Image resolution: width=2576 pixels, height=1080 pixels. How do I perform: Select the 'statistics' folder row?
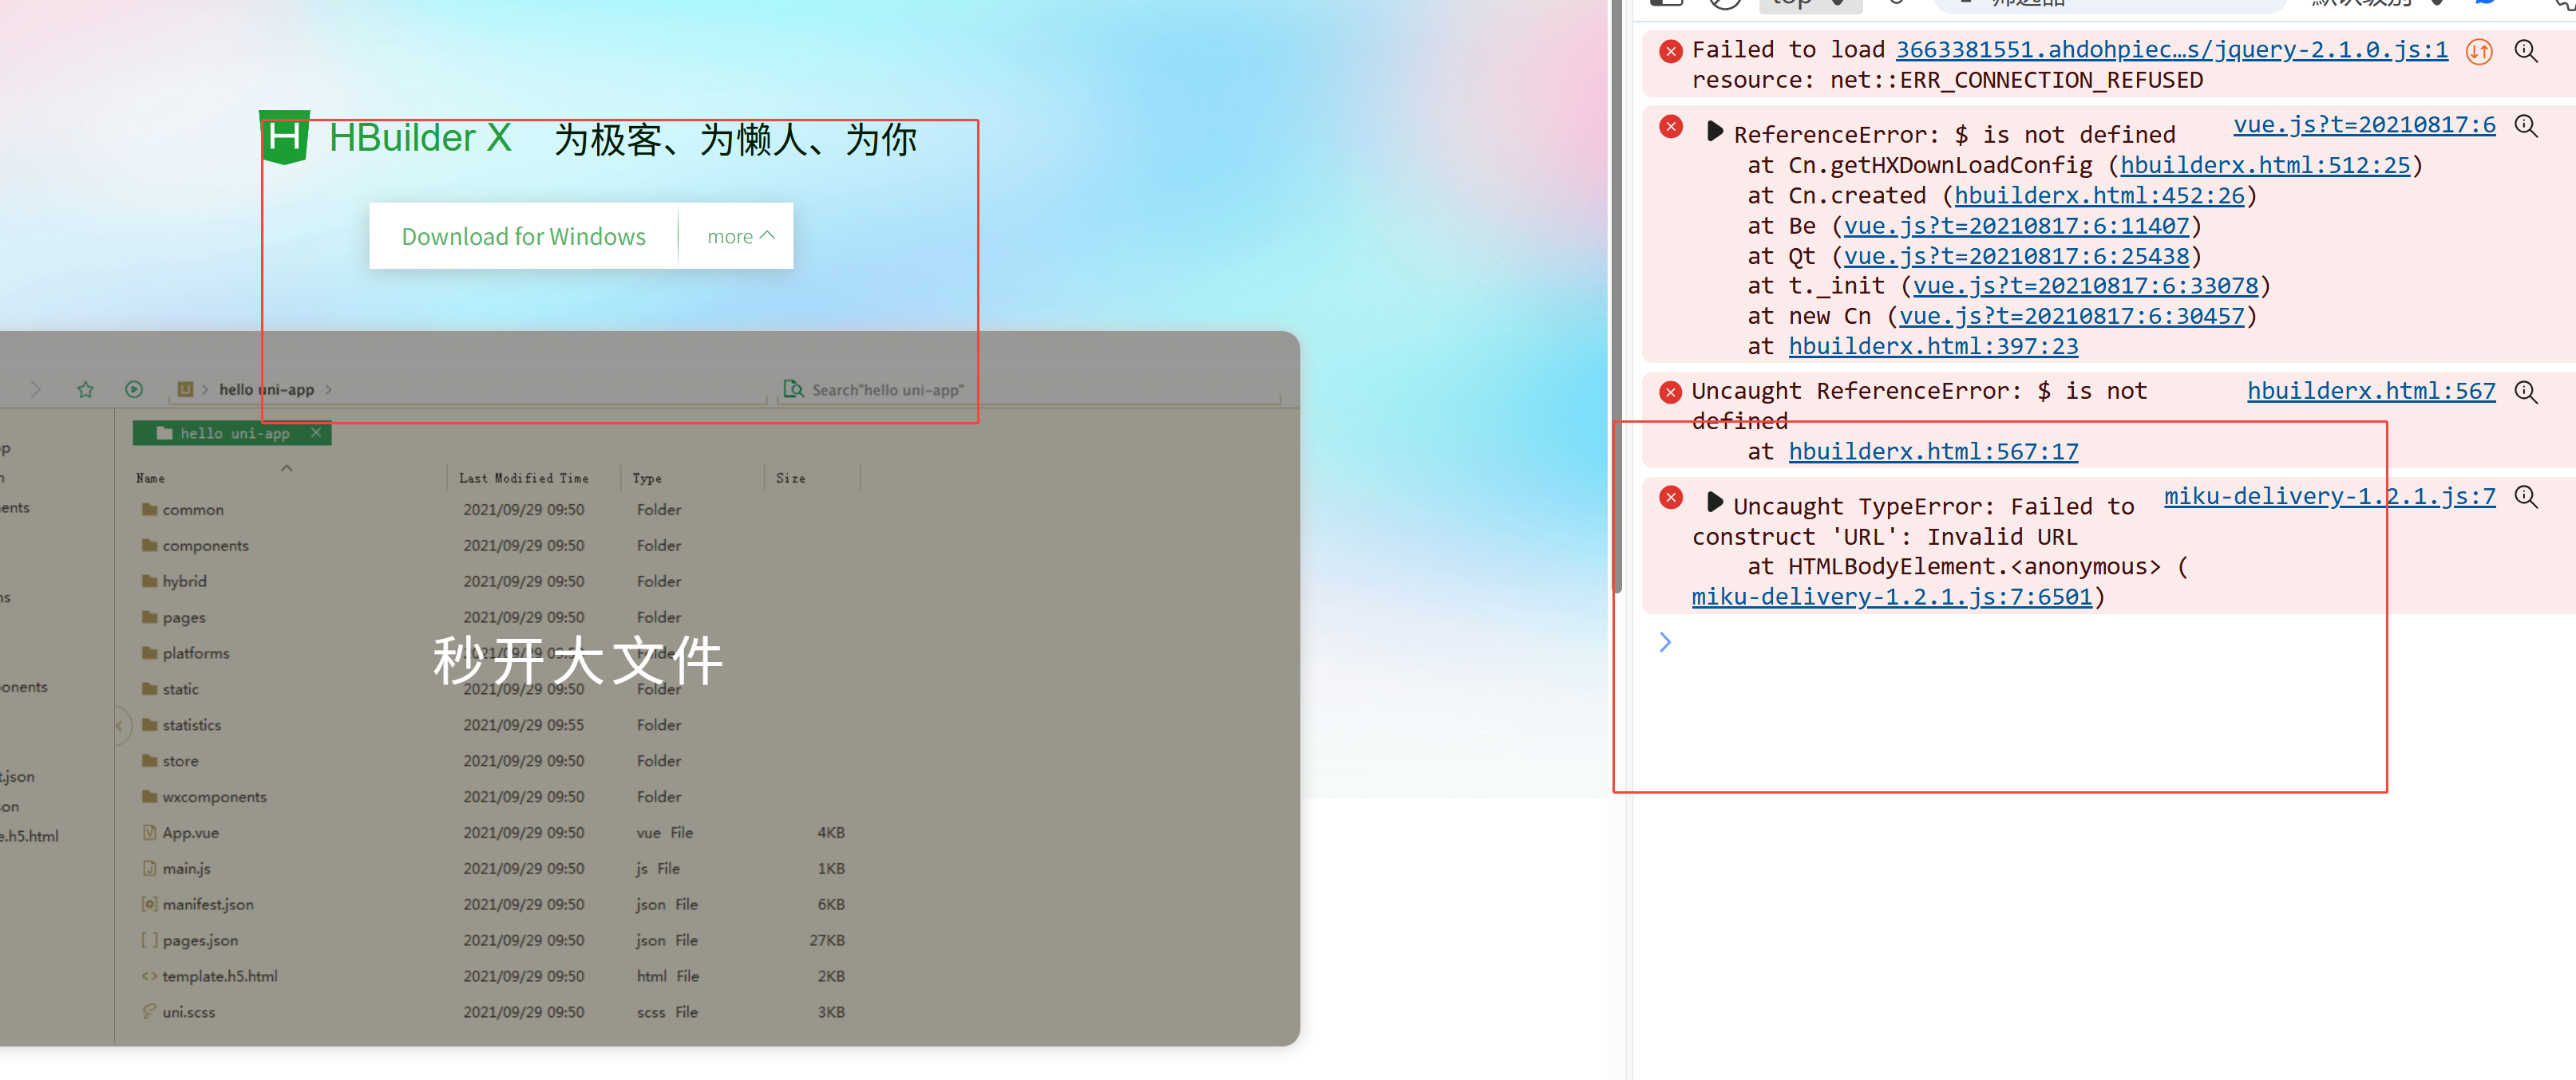495,725
